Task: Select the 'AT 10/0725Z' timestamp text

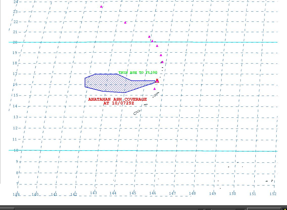Action: [119, 103]
